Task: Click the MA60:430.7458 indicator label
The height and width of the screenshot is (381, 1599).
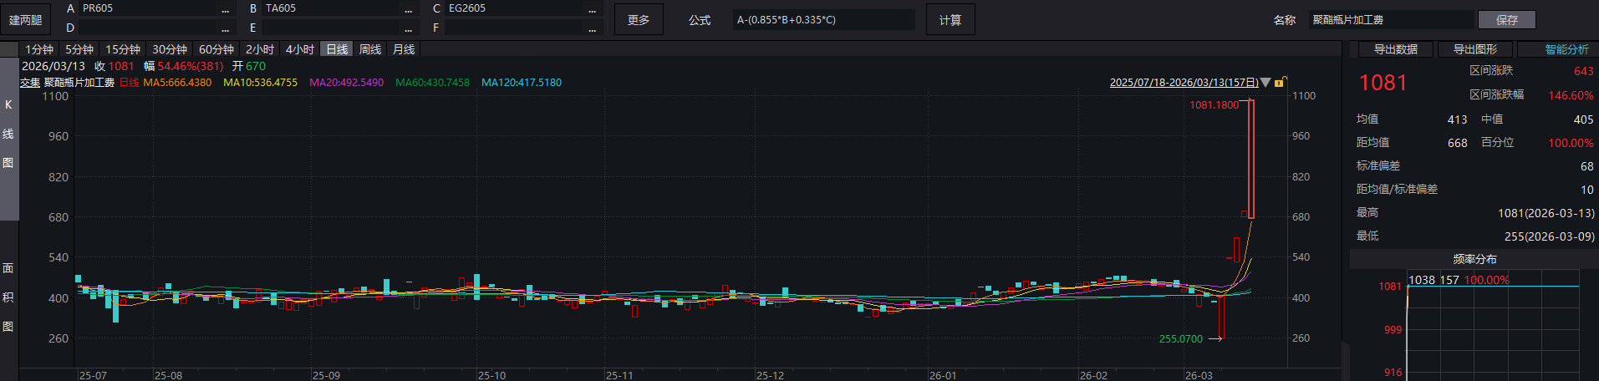Action: pos(432,82)
